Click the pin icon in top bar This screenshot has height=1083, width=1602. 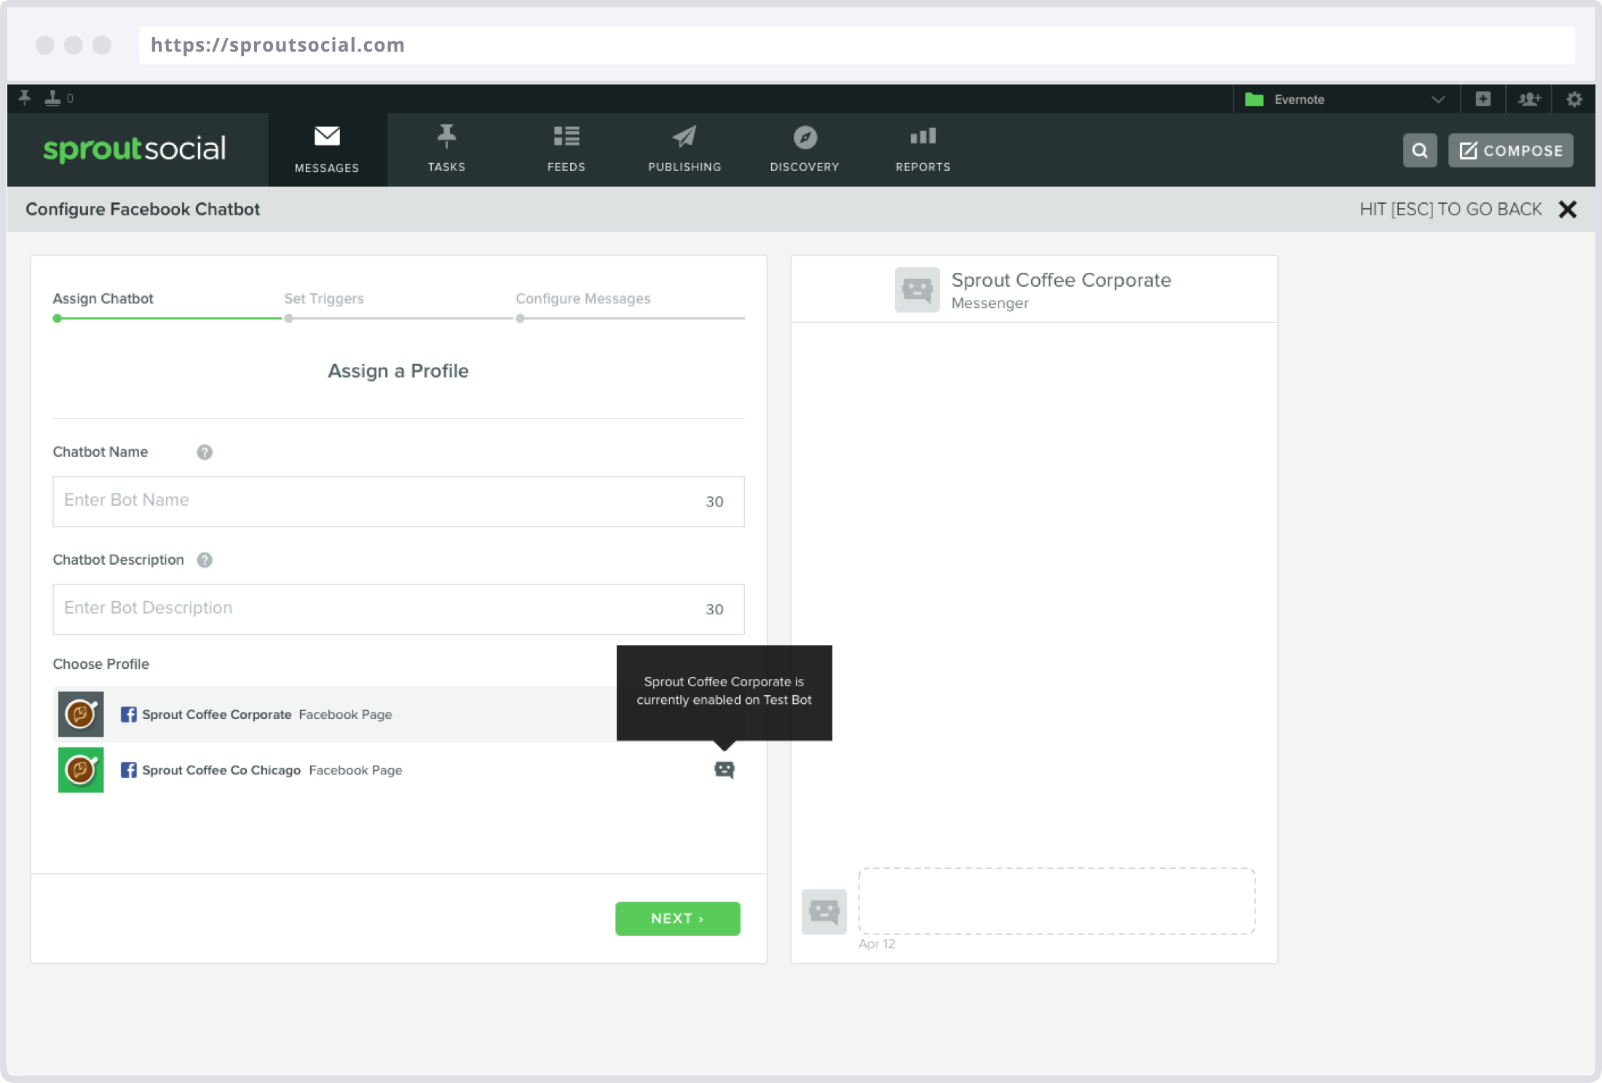pyautogui.click(x=25, y=98)
